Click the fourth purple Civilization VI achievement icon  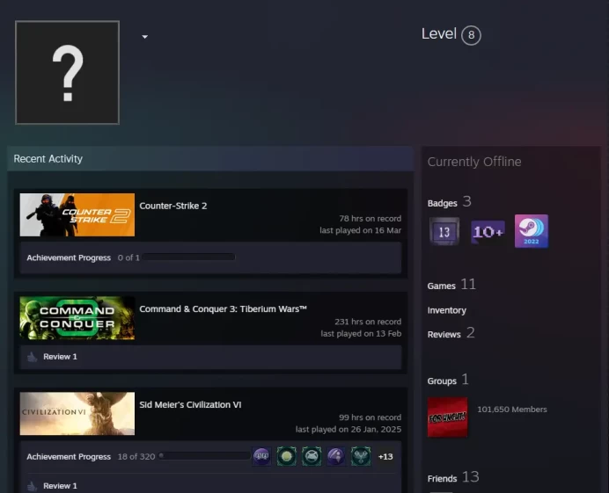click(336, 456)
